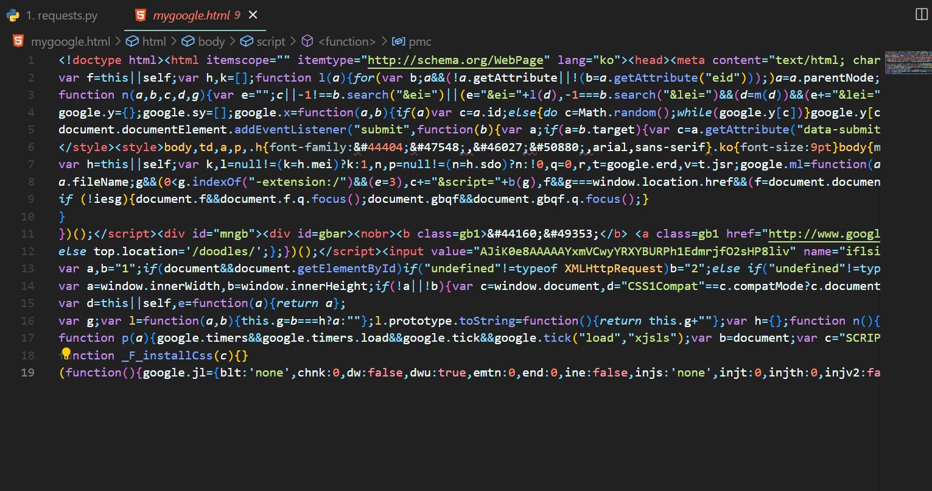Click line number 10 in gutter

[x=27, y=216]
